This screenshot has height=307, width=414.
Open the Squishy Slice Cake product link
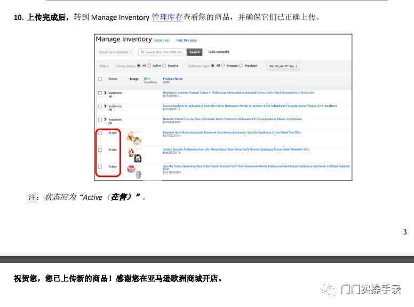click(257, 167)
